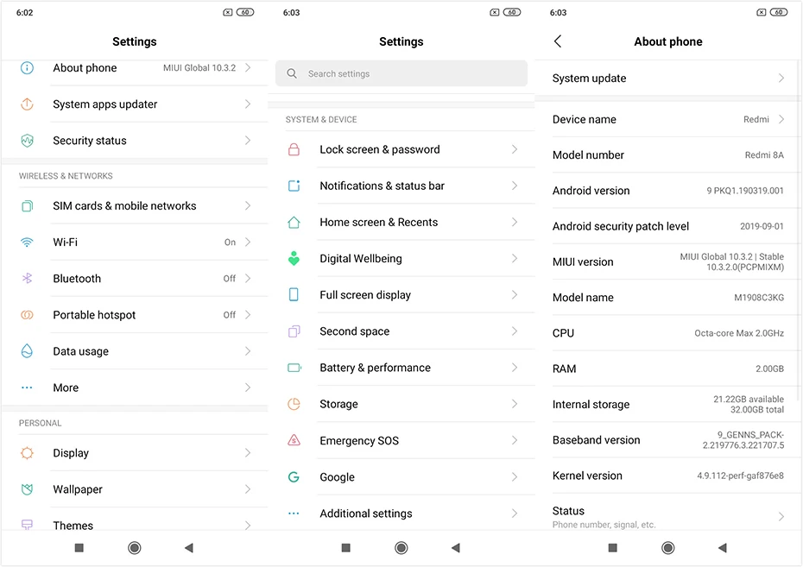Tap recents square button on first screen

click(79, 548)
